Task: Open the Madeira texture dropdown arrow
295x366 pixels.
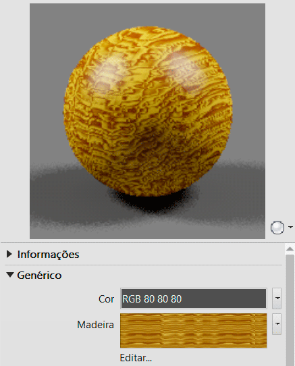Action: (x=277, y=324)
